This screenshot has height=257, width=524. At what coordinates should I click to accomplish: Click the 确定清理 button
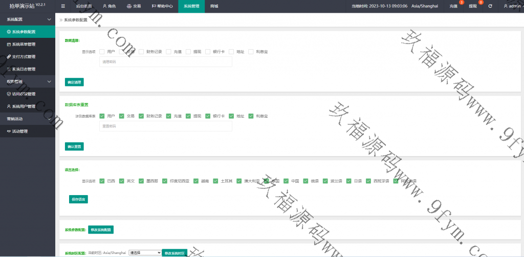pos(74,82)
